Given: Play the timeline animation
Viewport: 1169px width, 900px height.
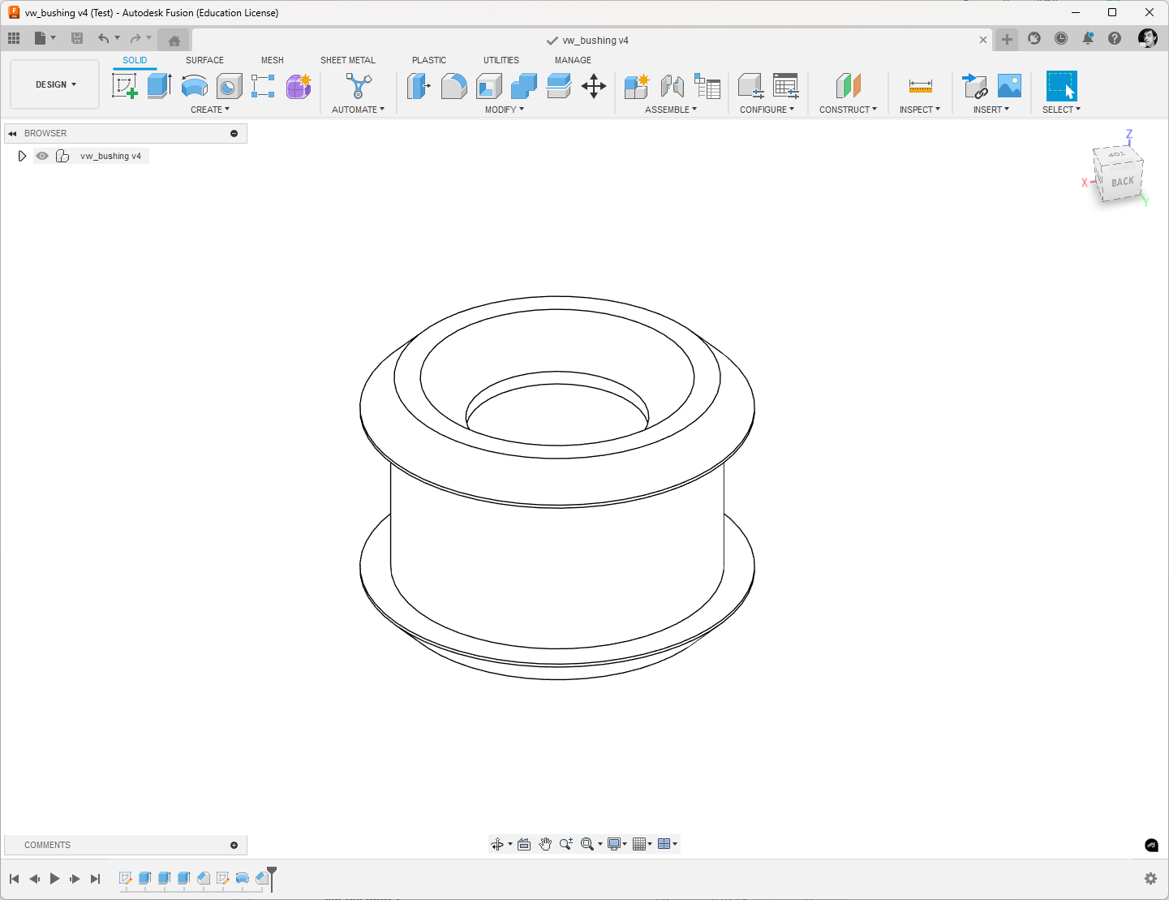Looking at the screenshot, I should (x=54, y=879).
